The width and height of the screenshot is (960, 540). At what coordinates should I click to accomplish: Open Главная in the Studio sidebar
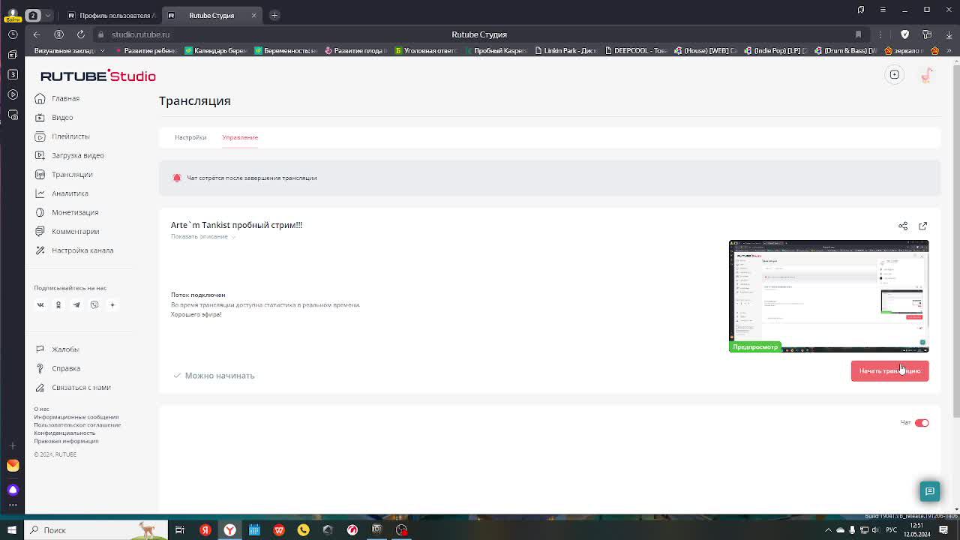coord(57,98)
